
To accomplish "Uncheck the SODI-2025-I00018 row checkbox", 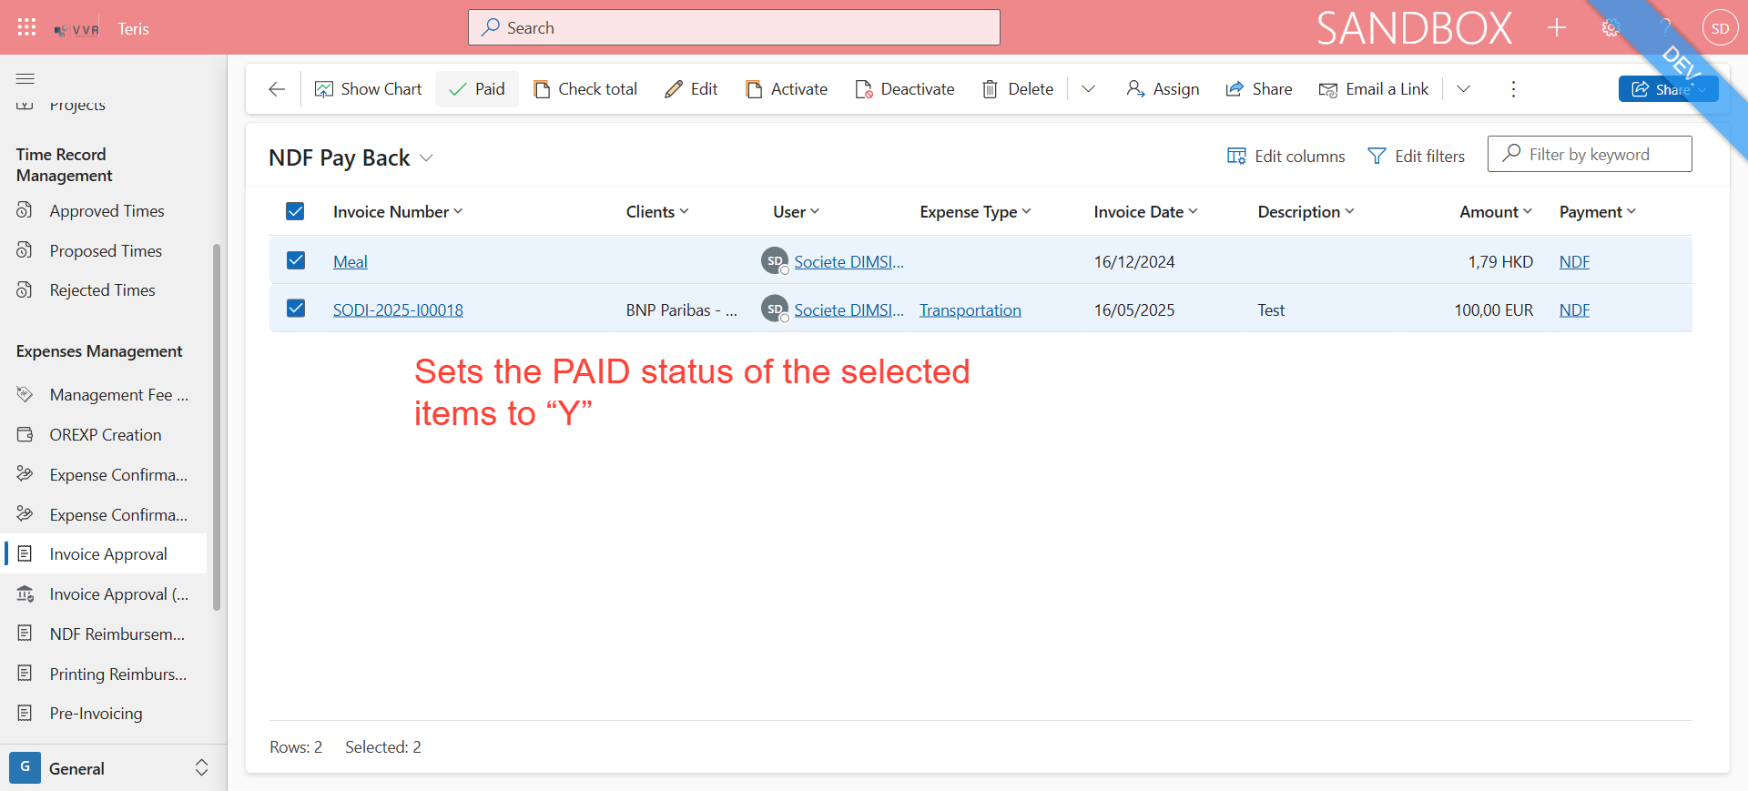I will coord(295,309).
